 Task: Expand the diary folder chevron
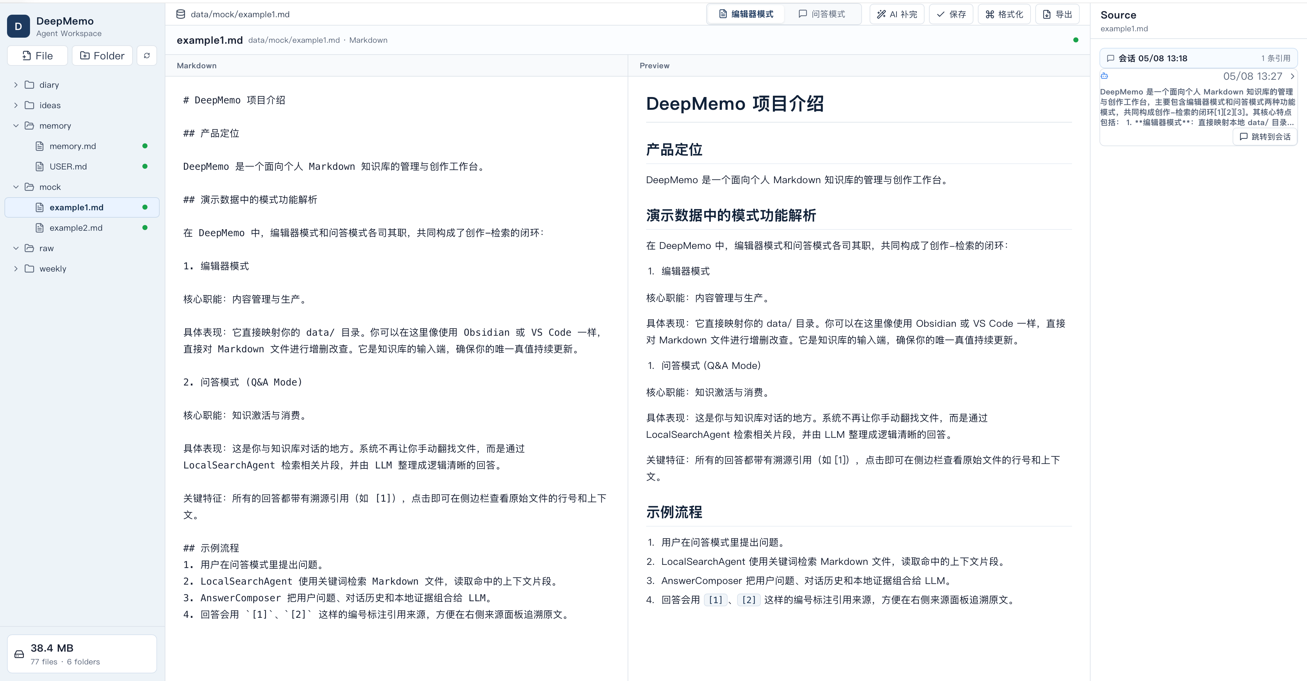(x=16, y=85)
